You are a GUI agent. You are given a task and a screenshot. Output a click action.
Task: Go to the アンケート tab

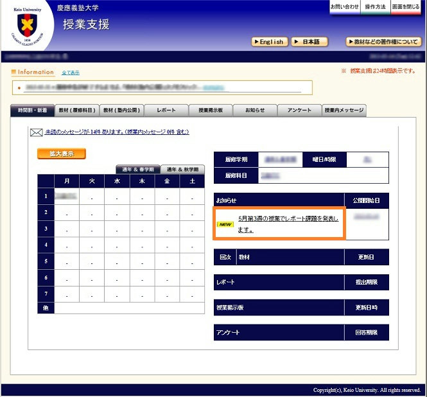[299, 110]
